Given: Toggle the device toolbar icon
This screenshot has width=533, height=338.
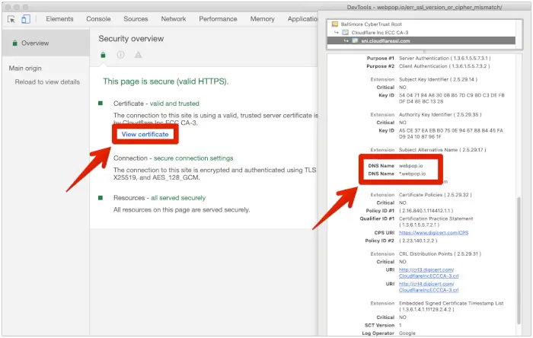Looking at the screenshot, I should point(26,19).
